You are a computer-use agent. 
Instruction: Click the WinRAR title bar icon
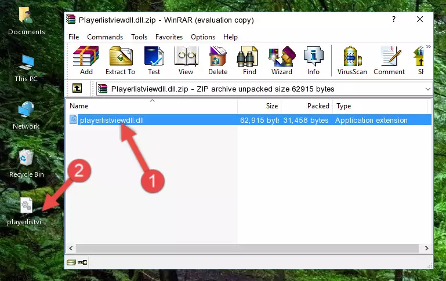tap(71, 19)
